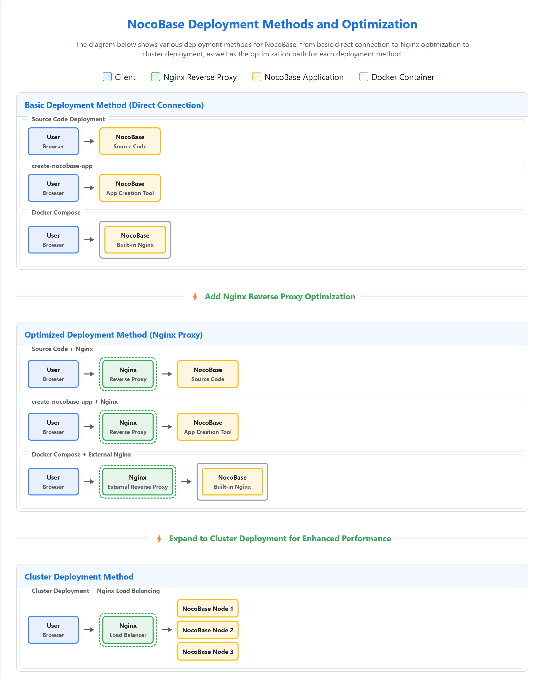Click NocoBase App Creation Tool box in Optimized section
536x679 pixels.
pyautogui.click(x=208, y=427)
